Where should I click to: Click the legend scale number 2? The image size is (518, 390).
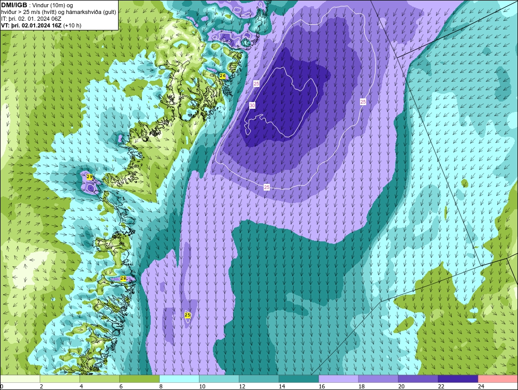[x=41, y=386]
